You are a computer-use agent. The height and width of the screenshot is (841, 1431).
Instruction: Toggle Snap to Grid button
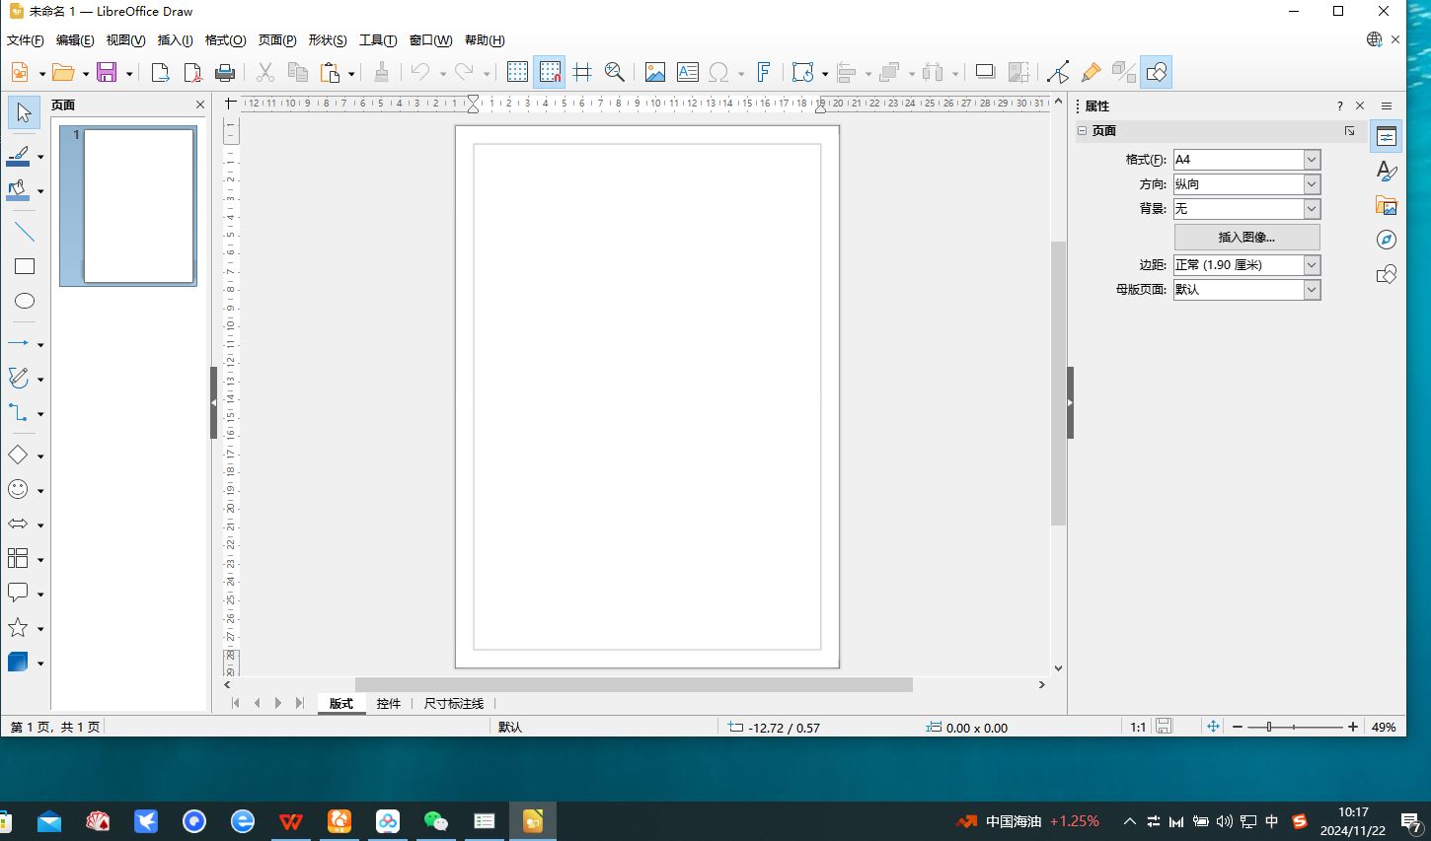coord(550,72)
